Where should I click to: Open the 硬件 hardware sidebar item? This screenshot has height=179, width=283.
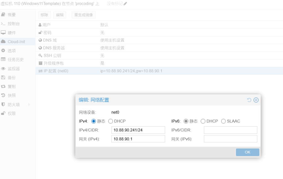click(x=12, y=33)
